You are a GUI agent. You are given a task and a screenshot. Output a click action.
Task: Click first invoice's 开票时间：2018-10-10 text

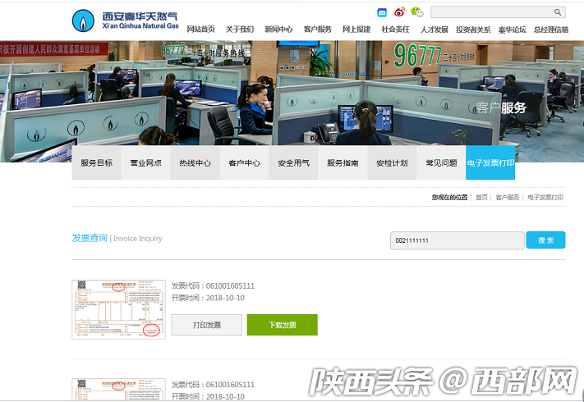pos(208,298)
